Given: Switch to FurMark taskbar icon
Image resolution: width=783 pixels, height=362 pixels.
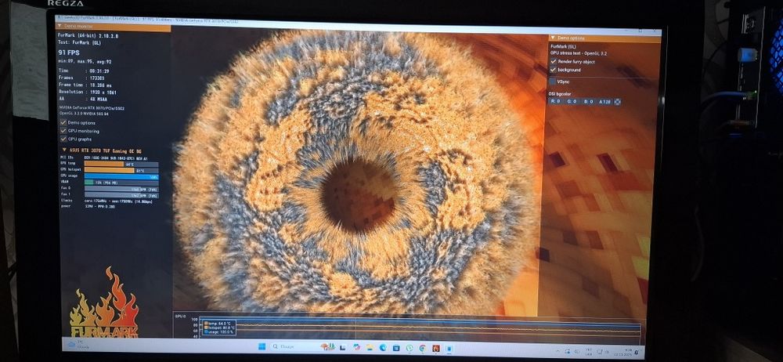Looking at the screenshot, I should pyautogui.click(x=436, y=348).
